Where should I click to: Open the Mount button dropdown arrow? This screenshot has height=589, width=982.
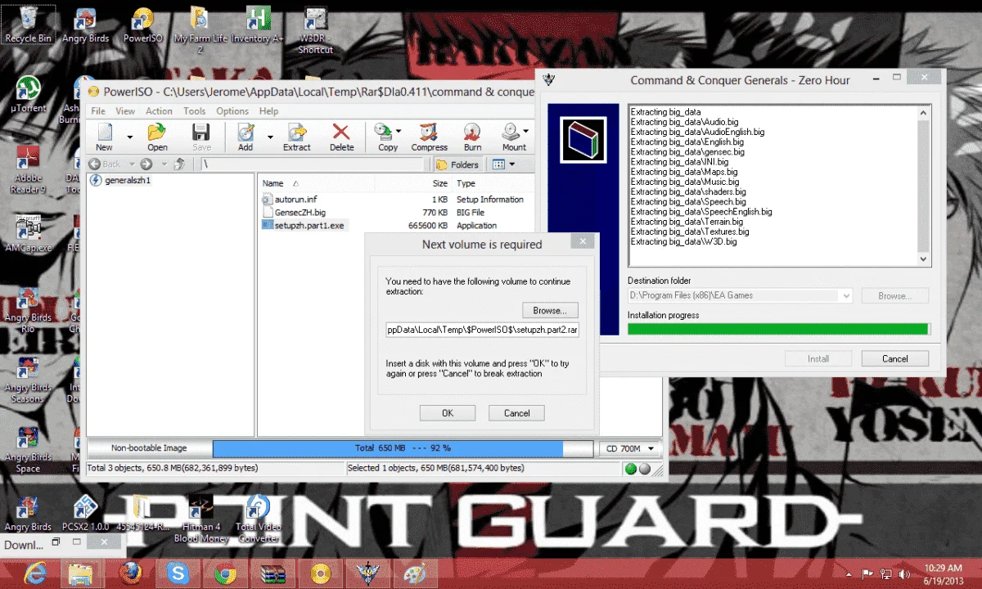coord(526,131)
